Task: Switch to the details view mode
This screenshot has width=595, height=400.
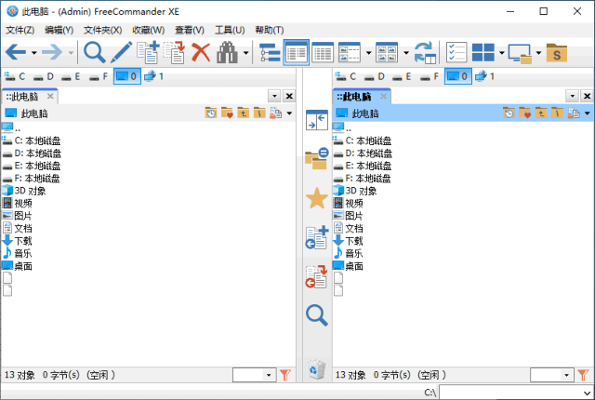Action: tap(323, 52)
